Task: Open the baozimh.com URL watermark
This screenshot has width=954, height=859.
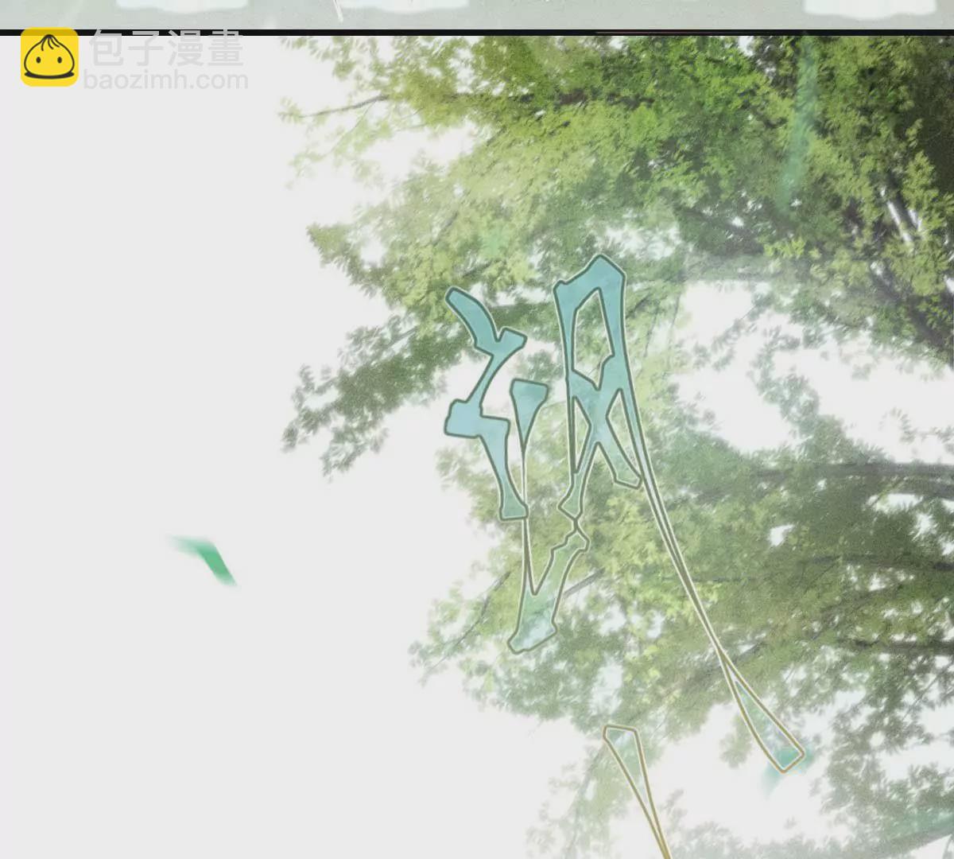Action: tap(166, 80)
